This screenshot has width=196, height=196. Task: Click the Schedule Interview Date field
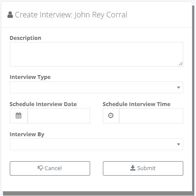[x=59, y=116]
